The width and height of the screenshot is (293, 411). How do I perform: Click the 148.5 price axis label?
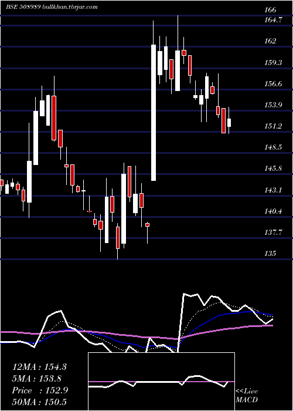coord(273,147)
